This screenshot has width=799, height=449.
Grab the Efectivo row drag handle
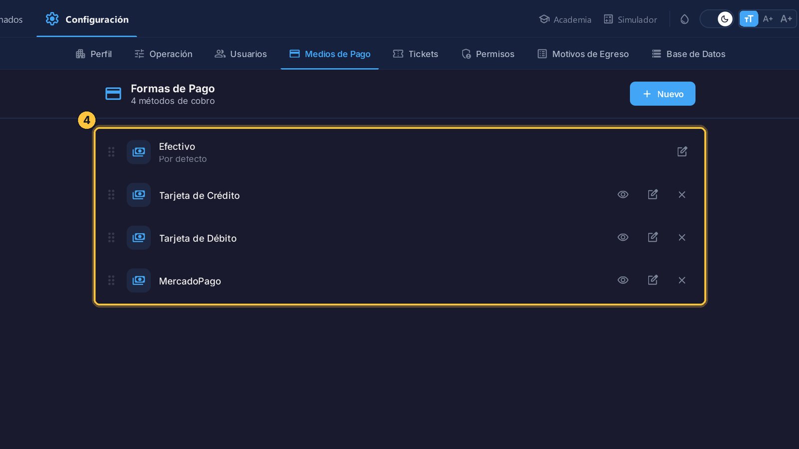[x=111, y=152]
